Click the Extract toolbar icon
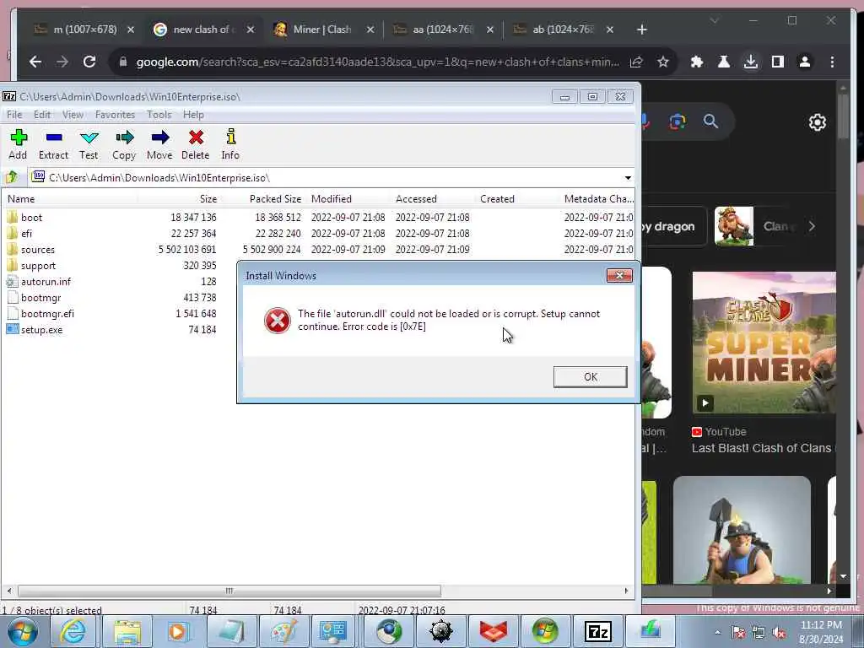 (53, 143)
